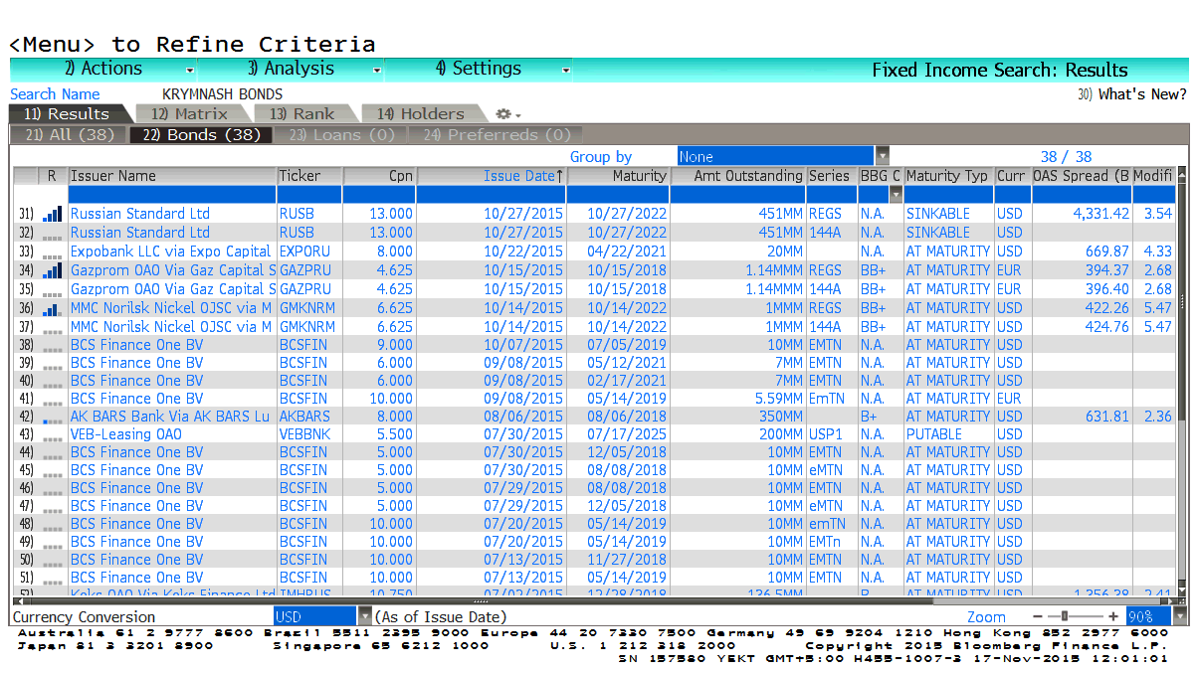Select the Preferreds (0) sub-tab

pos(497,135)
